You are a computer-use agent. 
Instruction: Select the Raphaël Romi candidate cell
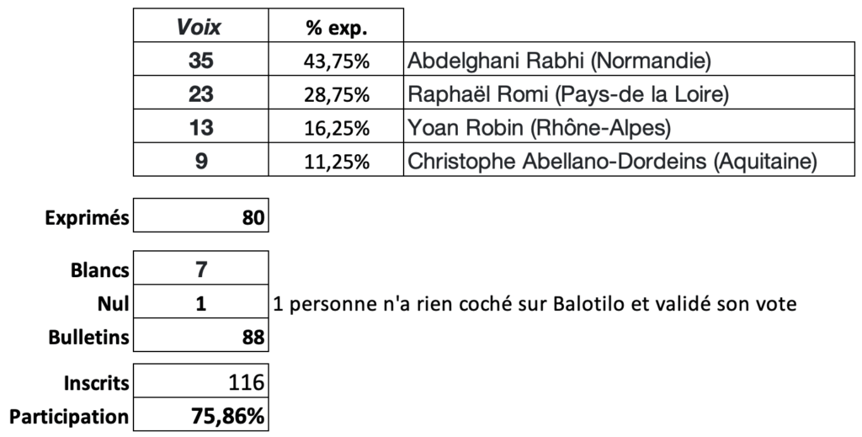[629, 93]
